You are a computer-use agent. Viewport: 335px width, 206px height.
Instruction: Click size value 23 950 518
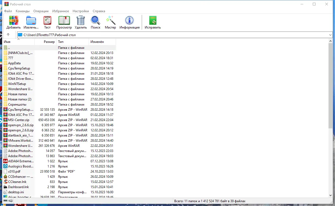pyautogui.click(x=47, y=171)
